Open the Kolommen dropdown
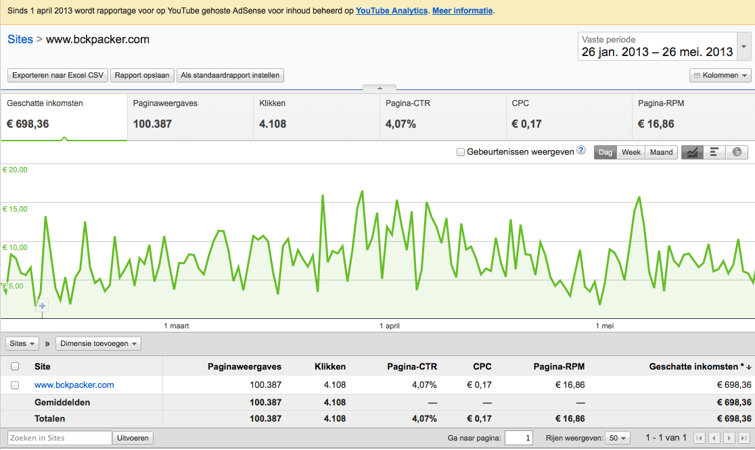 pos(720,76)
